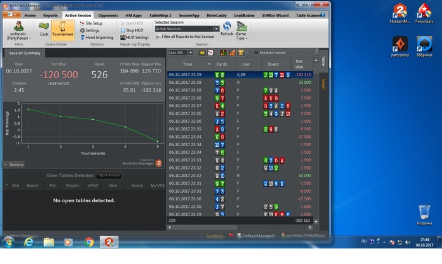
Task: Open the polimaks (PartyPoker) hero selector
Action: (x=18, y=30)
